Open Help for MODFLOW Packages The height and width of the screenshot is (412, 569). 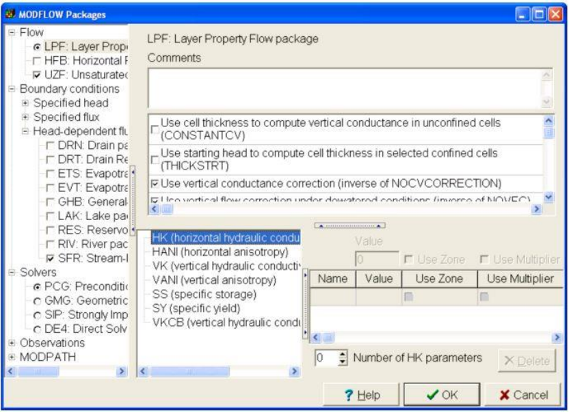[361, 395]
